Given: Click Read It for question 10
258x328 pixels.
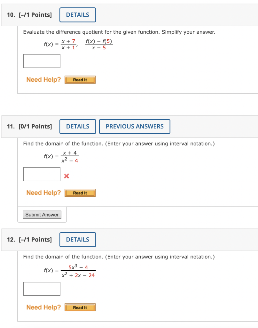Looking at the screenshot, I should click(80, 79).
